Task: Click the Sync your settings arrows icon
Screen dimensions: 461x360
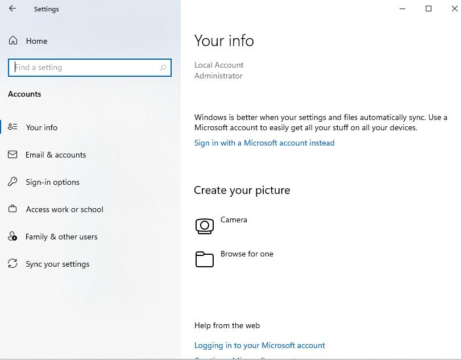Action: (13, 264)
